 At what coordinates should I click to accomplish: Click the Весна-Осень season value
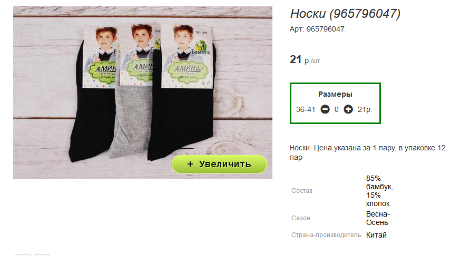[378, 218]
